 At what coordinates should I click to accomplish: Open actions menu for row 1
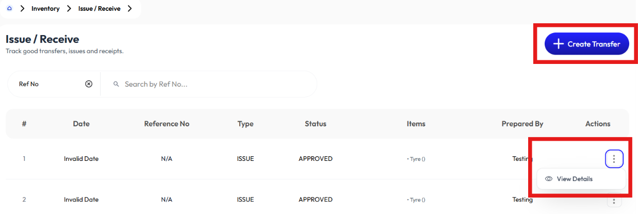tap(614, 159)
